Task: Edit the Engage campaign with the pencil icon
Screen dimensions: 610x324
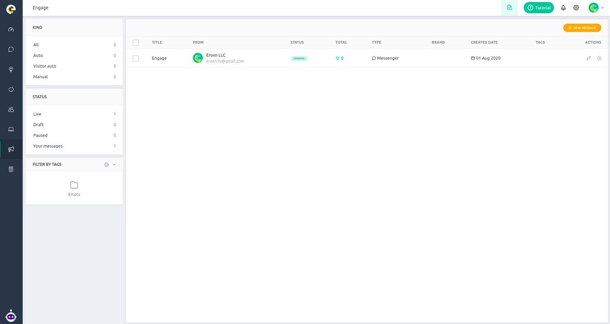Action: click(x=588, y=58)
